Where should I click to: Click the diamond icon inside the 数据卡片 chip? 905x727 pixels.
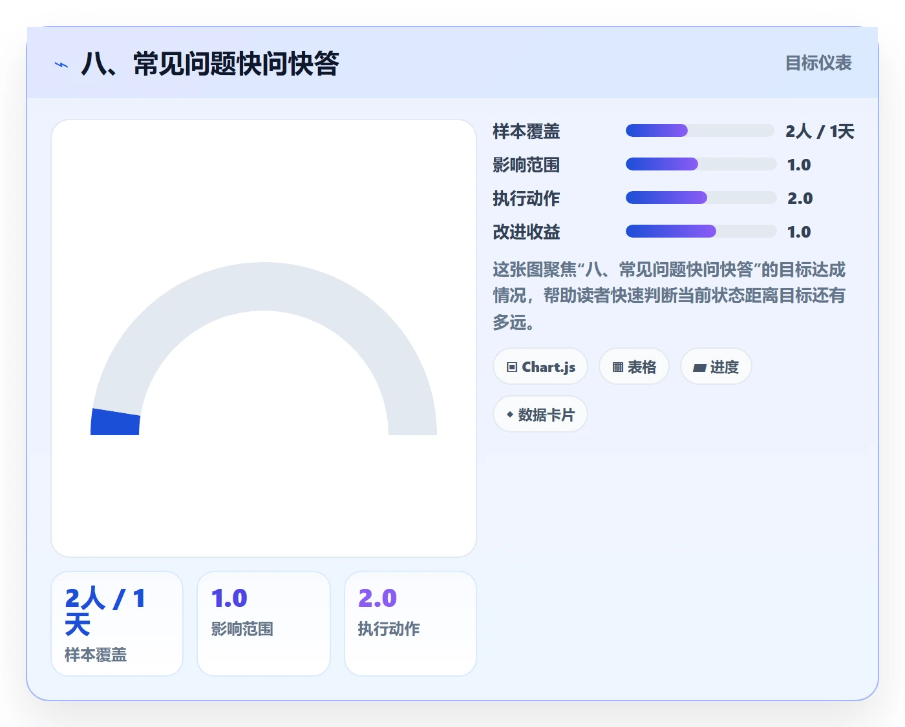(x=510, y=415)
